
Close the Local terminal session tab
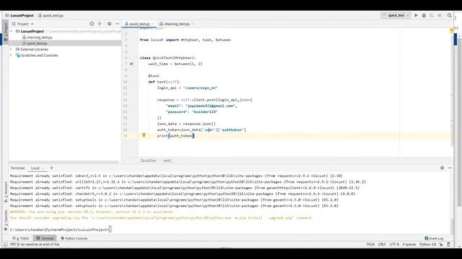pyautogui.click(x=43, y=168)
